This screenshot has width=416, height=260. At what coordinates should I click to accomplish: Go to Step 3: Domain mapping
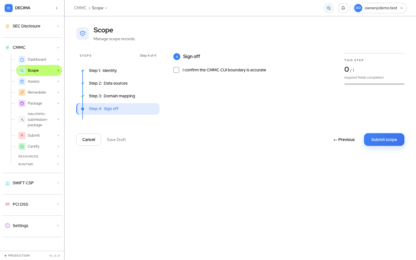[x=118, y=96]
